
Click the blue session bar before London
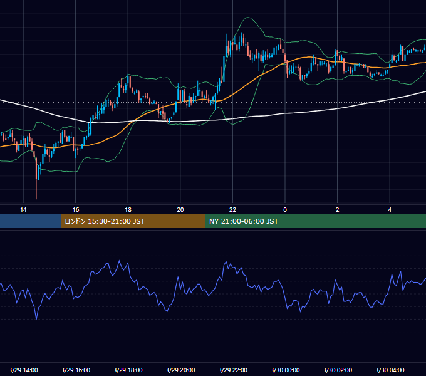[x=31, y=221]
